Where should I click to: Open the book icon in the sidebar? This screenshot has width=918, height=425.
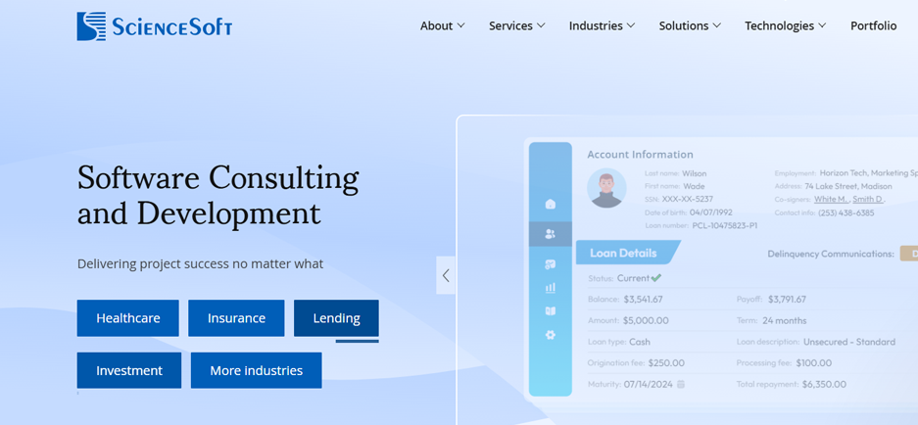[550, 311]
